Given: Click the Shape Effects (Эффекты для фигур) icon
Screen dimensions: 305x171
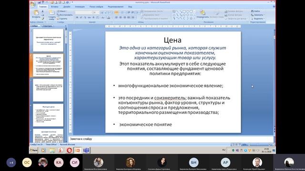Looking at the screenshot, I should click(x=226, y=19).
